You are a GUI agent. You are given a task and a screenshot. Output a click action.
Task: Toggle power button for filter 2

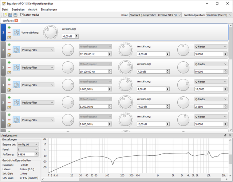pyautogui.click(x=16, y=50)
